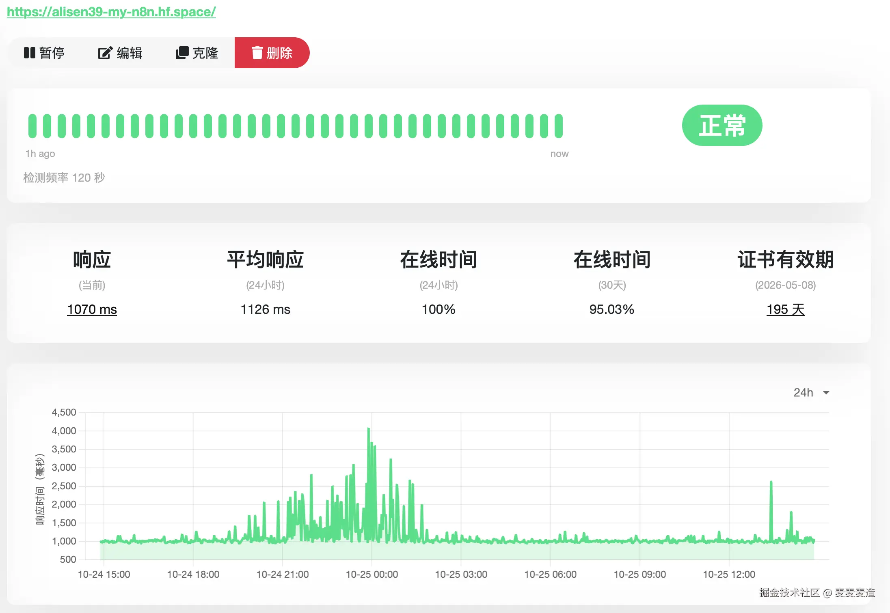Expand the 24h time range dropdown
This screenshot has height=613, width=890.
[804, 392]
